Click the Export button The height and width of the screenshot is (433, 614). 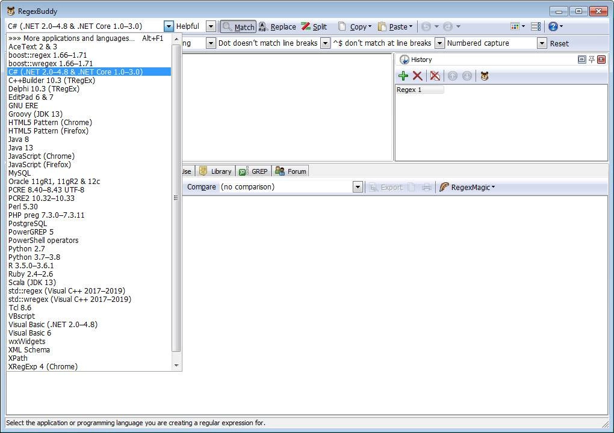click(x=385, y=188)
